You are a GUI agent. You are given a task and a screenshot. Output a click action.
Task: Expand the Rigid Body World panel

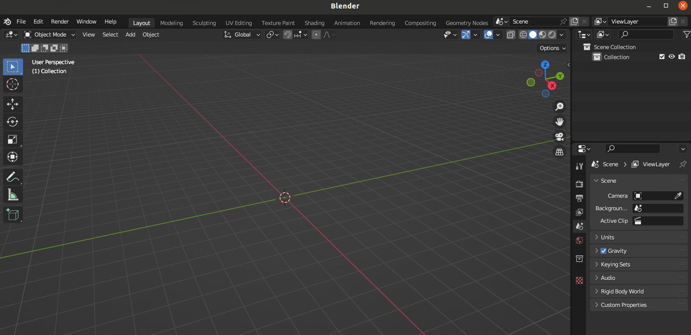click(x=639, y=291)
